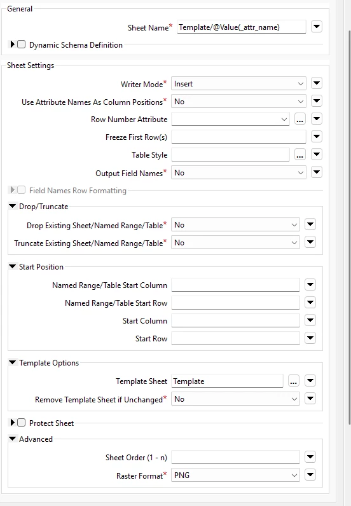Open the Drop Existing Sheet options arrow button

click(310, 224)
